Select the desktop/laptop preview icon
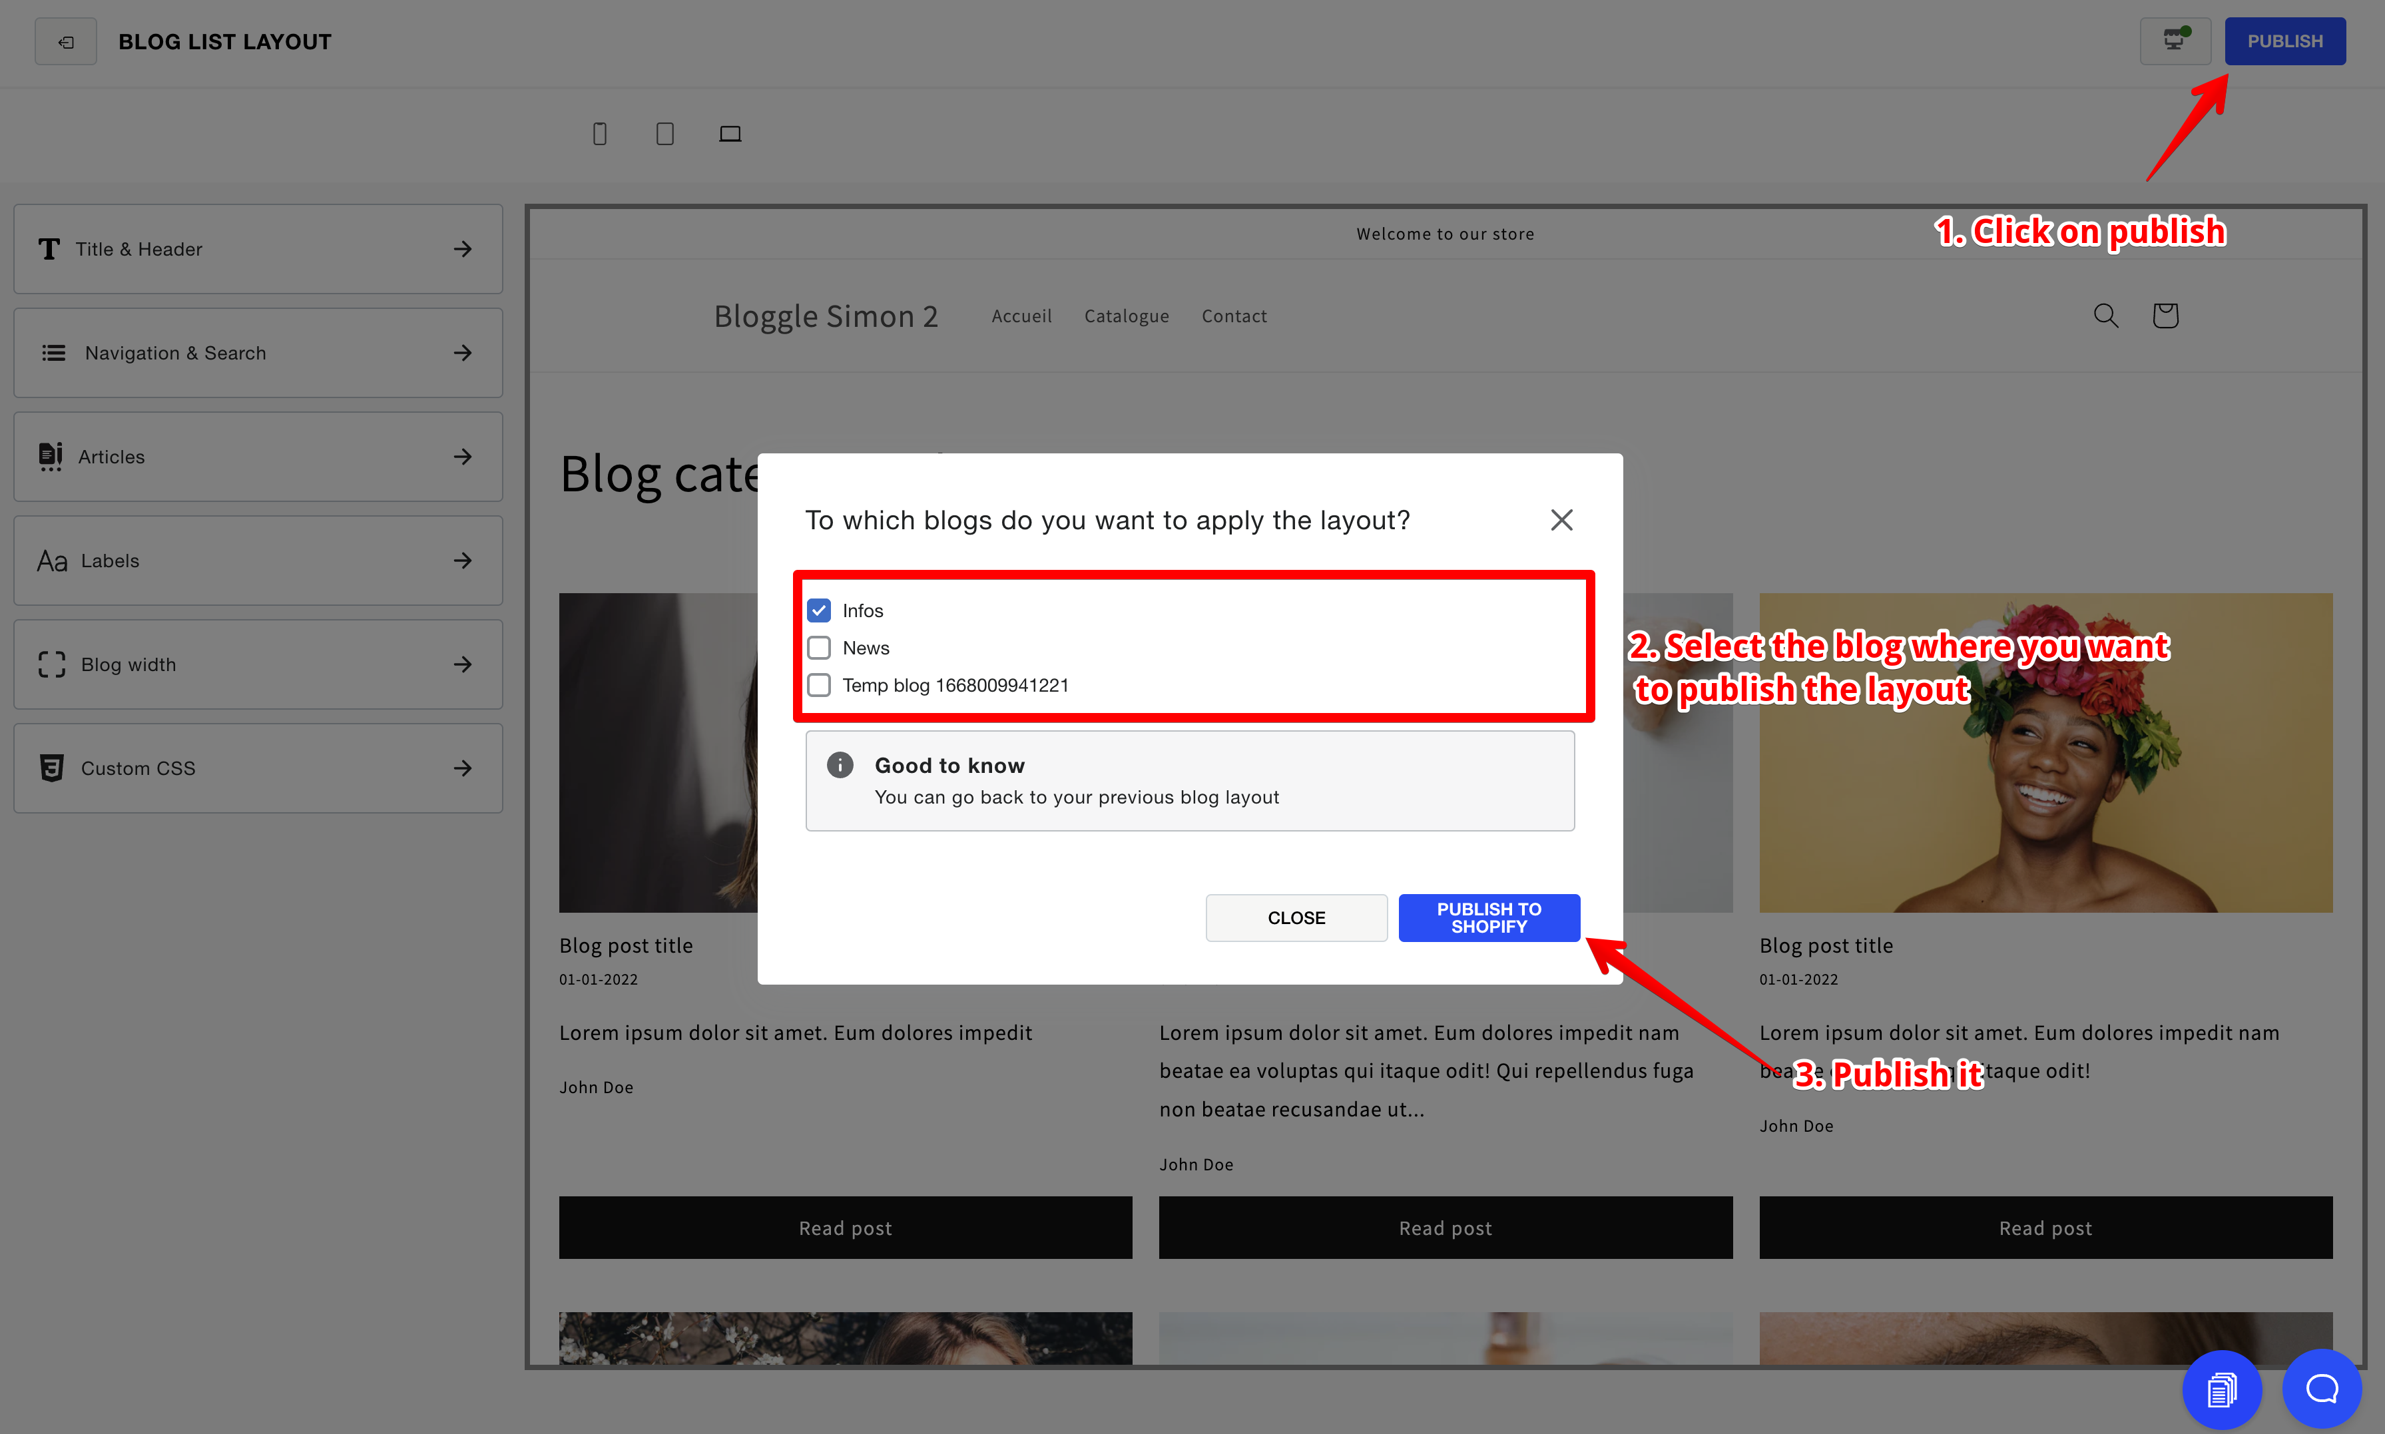The width and height of the screenshot is (2385, 1434). click(730, 133)
